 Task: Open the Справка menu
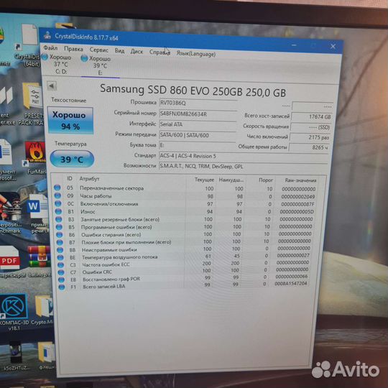(160, 52)
